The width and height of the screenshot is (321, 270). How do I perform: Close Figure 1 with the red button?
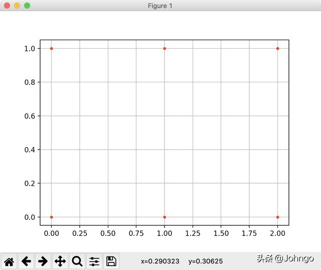(7, 6)
